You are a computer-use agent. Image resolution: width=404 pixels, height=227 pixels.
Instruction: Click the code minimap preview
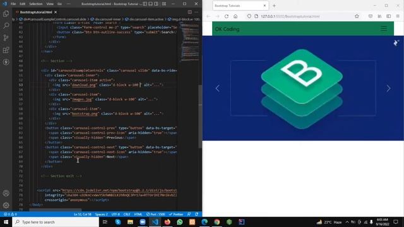(x=189, y=41)
